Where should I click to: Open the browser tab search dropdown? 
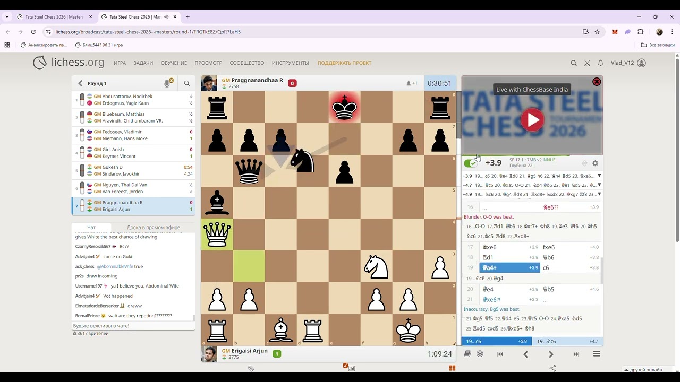click(7, 16)
